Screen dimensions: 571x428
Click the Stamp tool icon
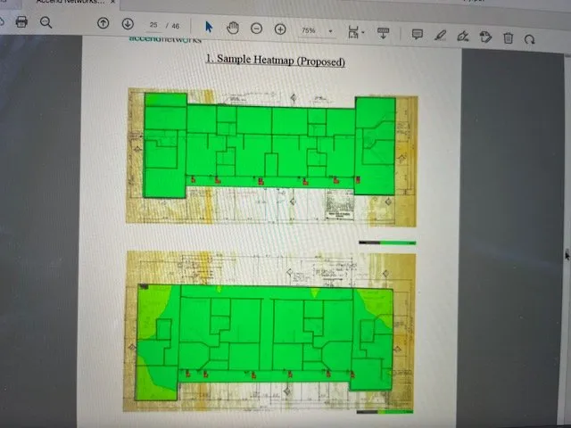[x=485, y=37]
